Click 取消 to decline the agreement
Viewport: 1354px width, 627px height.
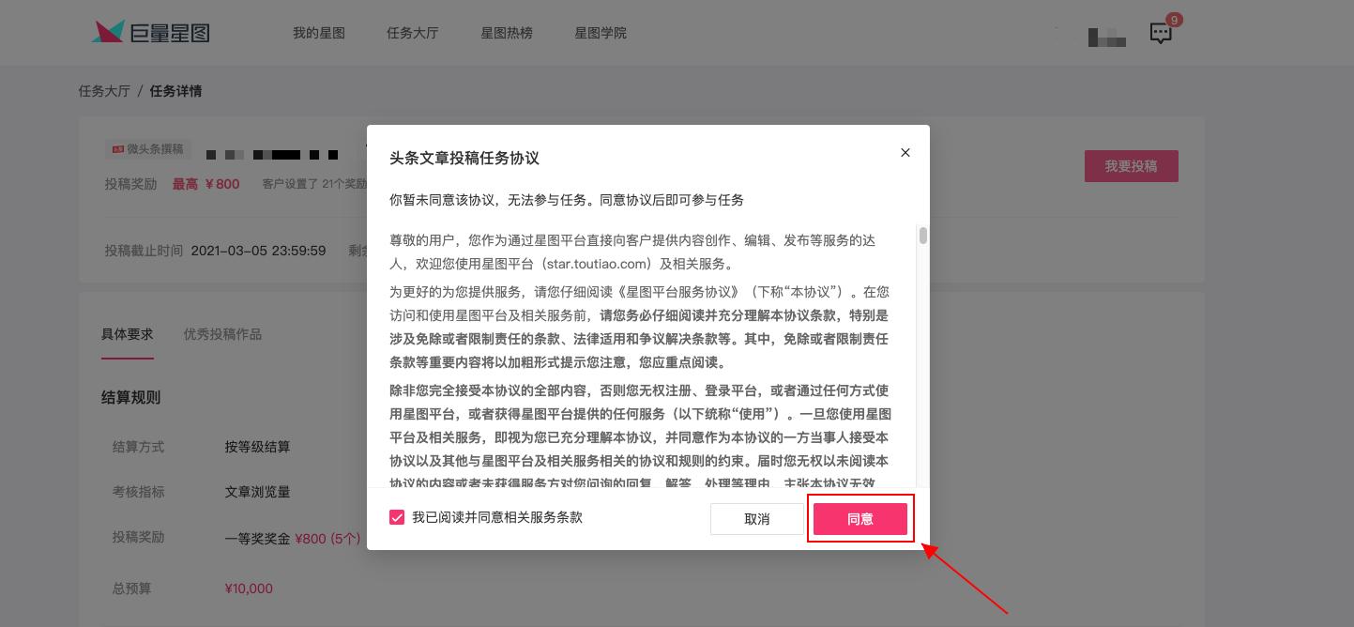click(756, 517)
